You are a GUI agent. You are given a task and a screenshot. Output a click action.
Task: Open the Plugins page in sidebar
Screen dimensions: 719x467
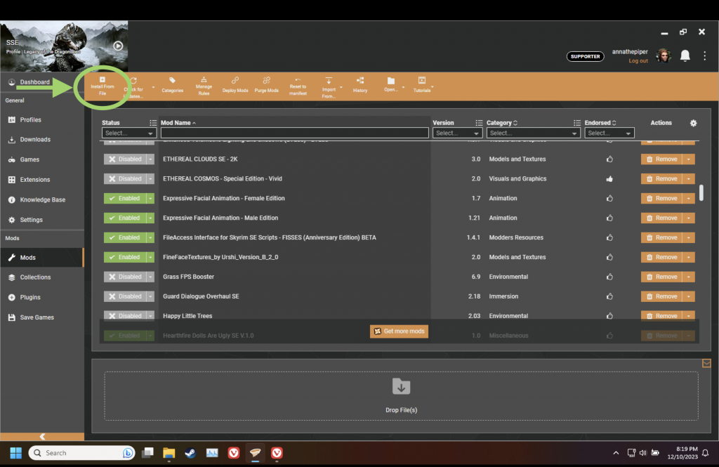(30, 297)
